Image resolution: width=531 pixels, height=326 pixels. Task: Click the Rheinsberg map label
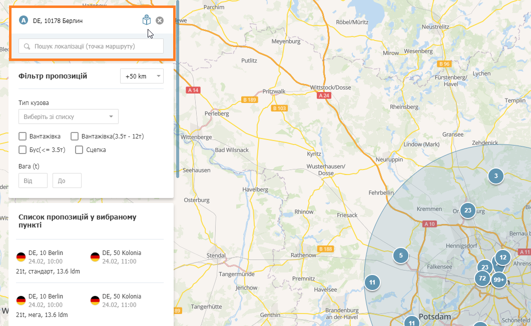coord(404,107)
